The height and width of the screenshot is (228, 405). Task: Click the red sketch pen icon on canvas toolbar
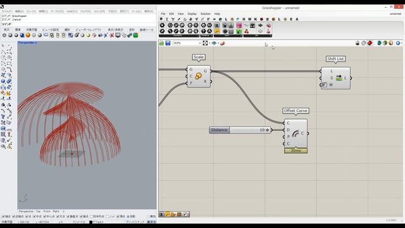tap(223, 43)
